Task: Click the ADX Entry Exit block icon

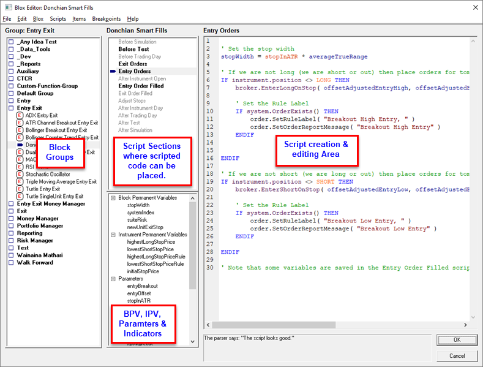Action: point(20,115)
